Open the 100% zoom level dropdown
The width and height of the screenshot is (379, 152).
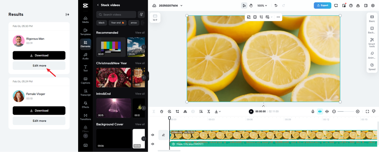[x=262, y=5]
